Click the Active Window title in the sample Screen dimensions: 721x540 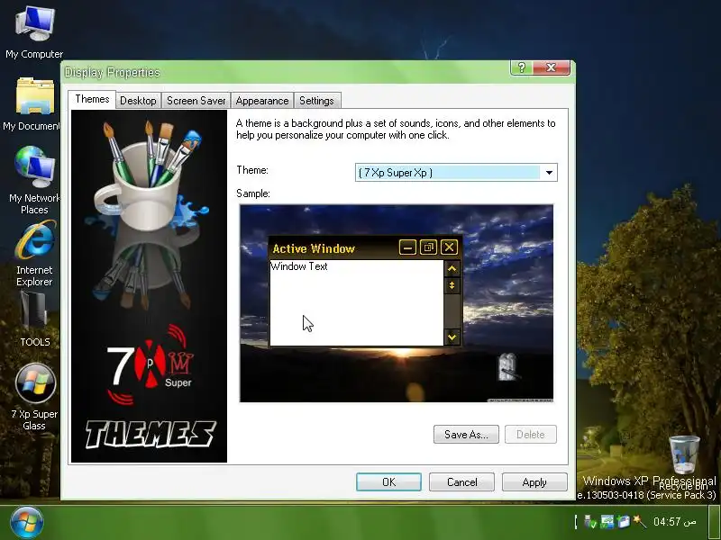(314, 249)
